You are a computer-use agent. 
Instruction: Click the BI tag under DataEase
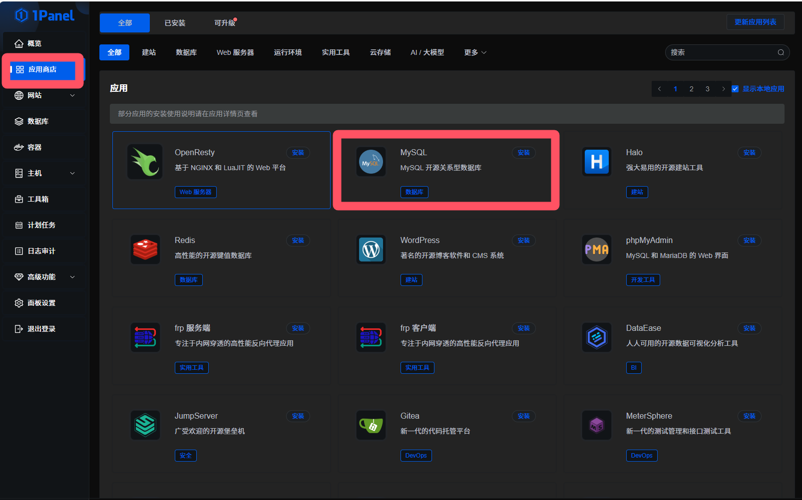(634, 368)
